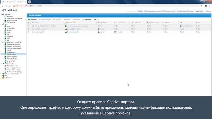Click the Включить toolbar button

click(67, 19)
